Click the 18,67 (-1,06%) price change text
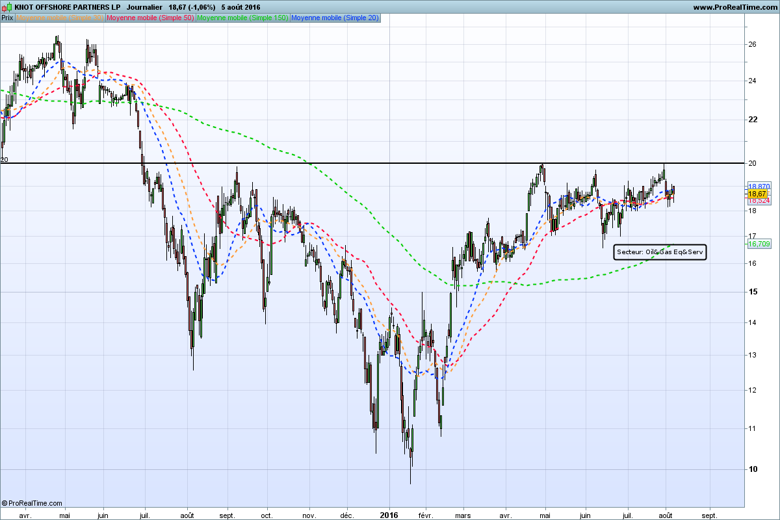This screenshot has width=780, height=520. pos(192,7)
